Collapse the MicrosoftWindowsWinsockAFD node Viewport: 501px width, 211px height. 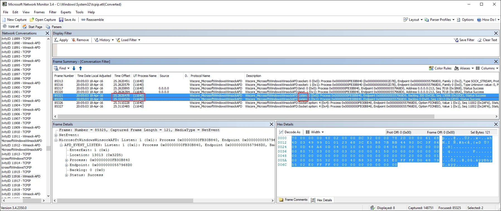pos(56,140)
